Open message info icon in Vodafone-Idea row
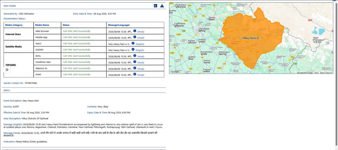Screen dimensions: 338x150 135,62
